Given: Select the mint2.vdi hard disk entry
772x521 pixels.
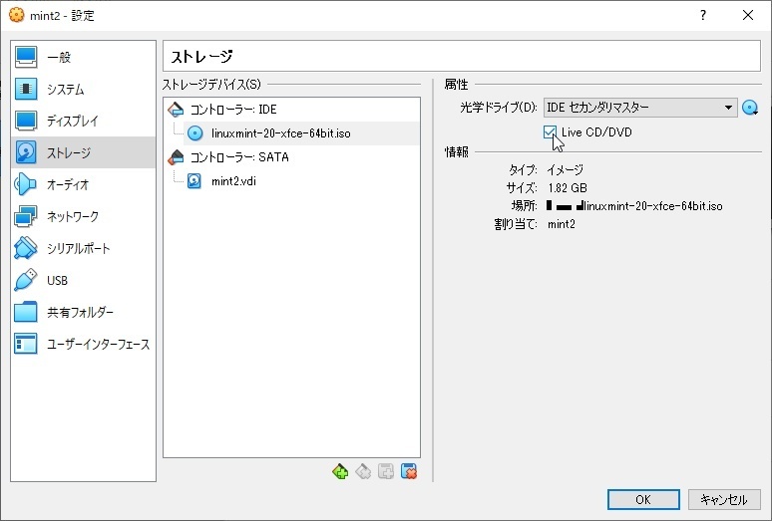Looking at the screenshot, I should tap(233, 181).
